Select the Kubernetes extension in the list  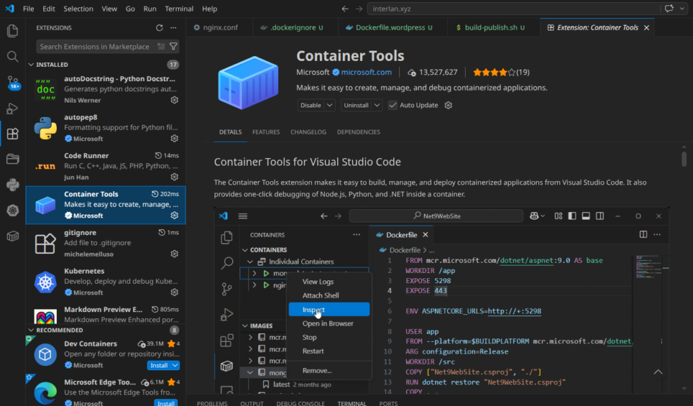pos(106,282)
